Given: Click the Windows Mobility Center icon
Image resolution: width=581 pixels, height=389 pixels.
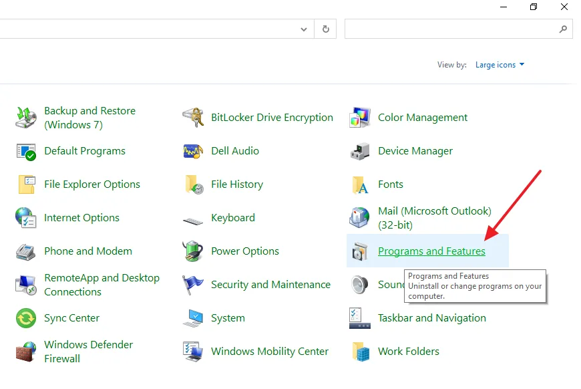Looking at the screenshot, I should click(193, 352).
